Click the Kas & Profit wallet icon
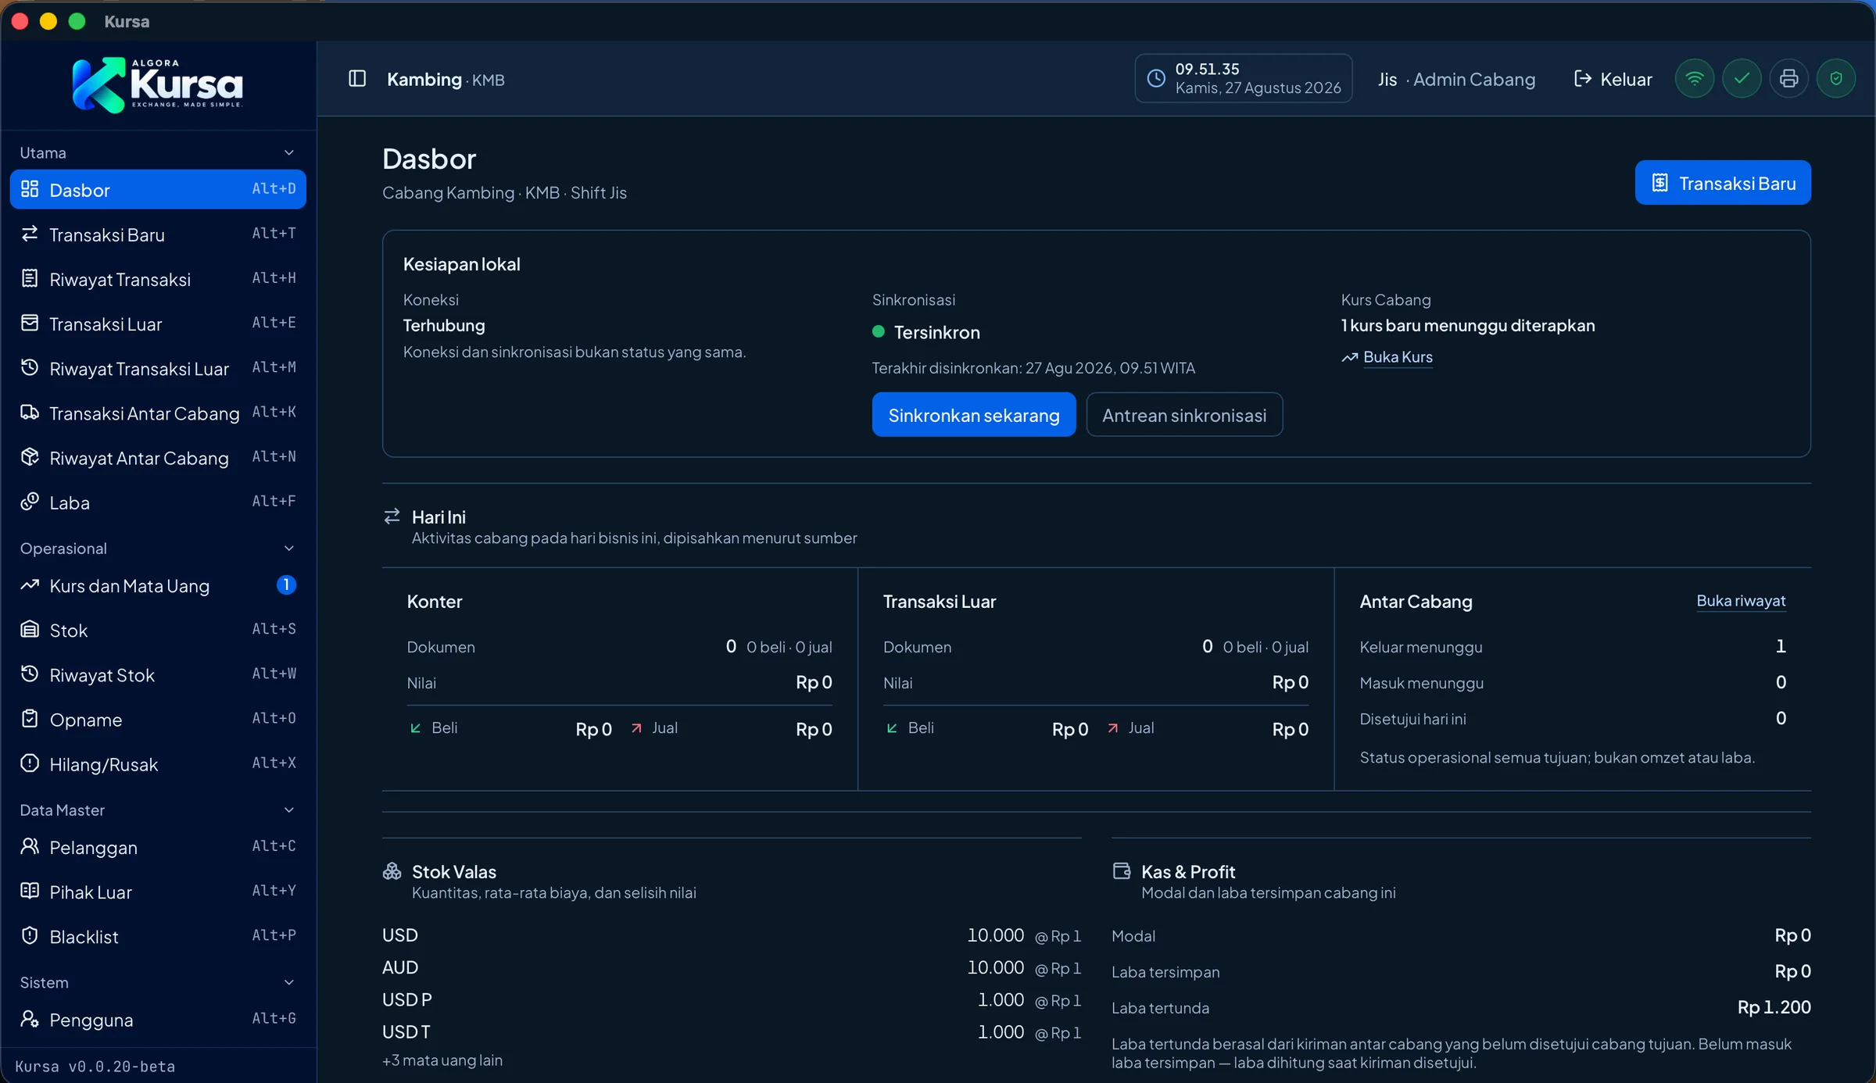 click(x=1122, y=870)
